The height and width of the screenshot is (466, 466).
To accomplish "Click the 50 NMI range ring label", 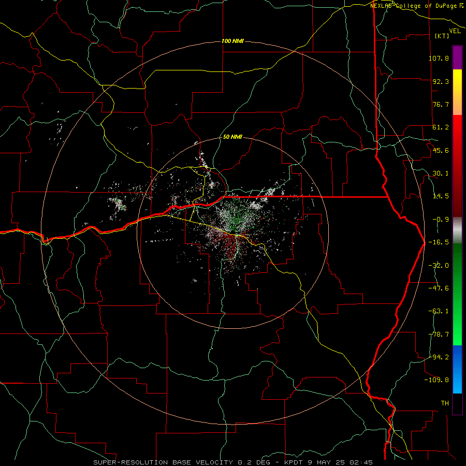I will tap(232, 137).
